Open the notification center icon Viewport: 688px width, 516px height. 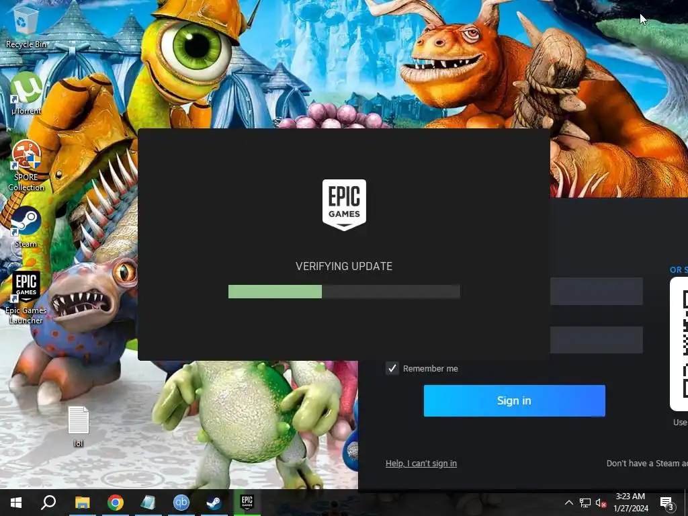[x=667, y=503]
